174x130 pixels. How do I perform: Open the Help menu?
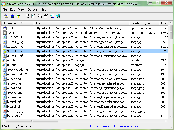pyautogui.click(x=43, y=9)
